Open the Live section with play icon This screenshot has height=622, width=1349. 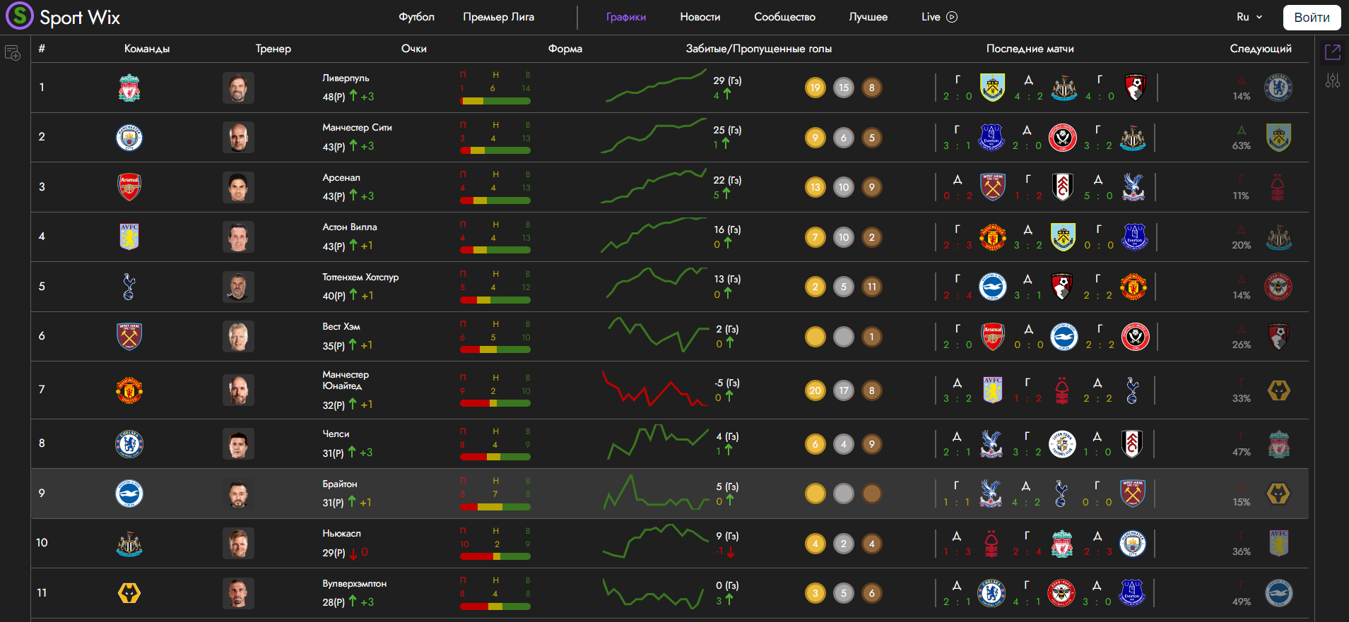coord(939,17)
